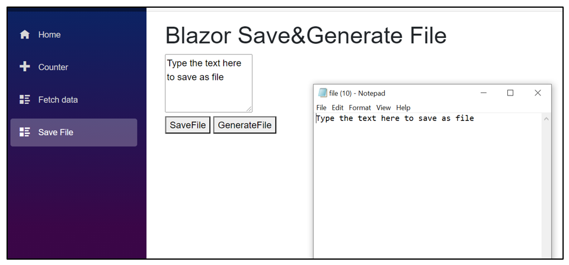Click the Counter plus icon
Image resolution: width=569 pixels, height=265 pixels.
[25, 67]
